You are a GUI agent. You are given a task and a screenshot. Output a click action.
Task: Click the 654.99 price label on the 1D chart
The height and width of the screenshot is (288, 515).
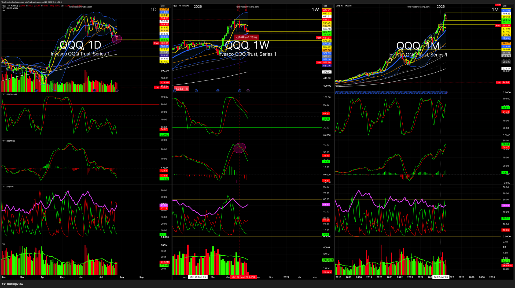click(x=165, y=56)
